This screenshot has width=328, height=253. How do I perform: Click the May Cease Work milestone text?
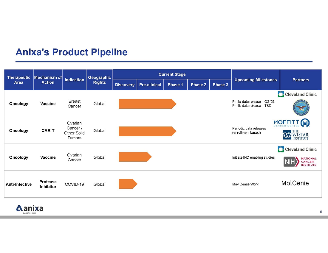coord(245,184)
